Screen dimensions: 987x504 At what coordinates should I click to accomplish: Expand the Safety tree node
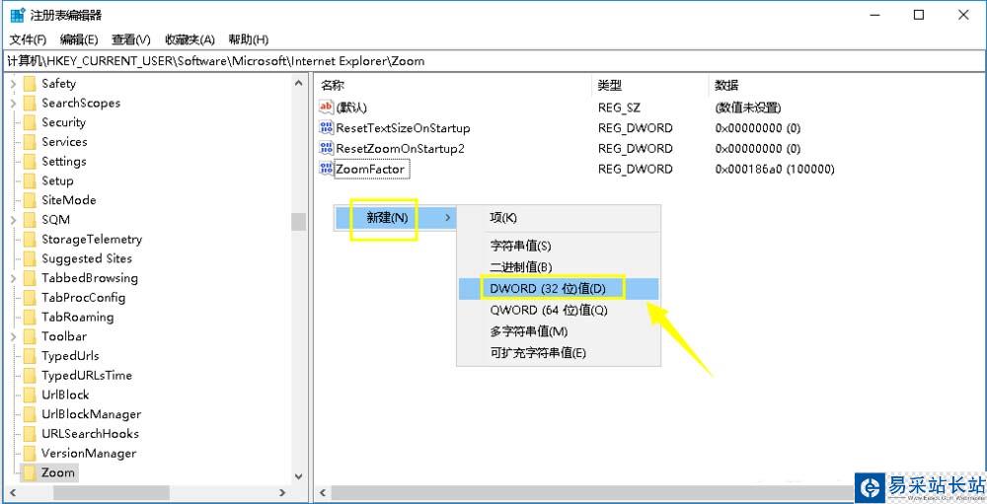coord(13,84)
